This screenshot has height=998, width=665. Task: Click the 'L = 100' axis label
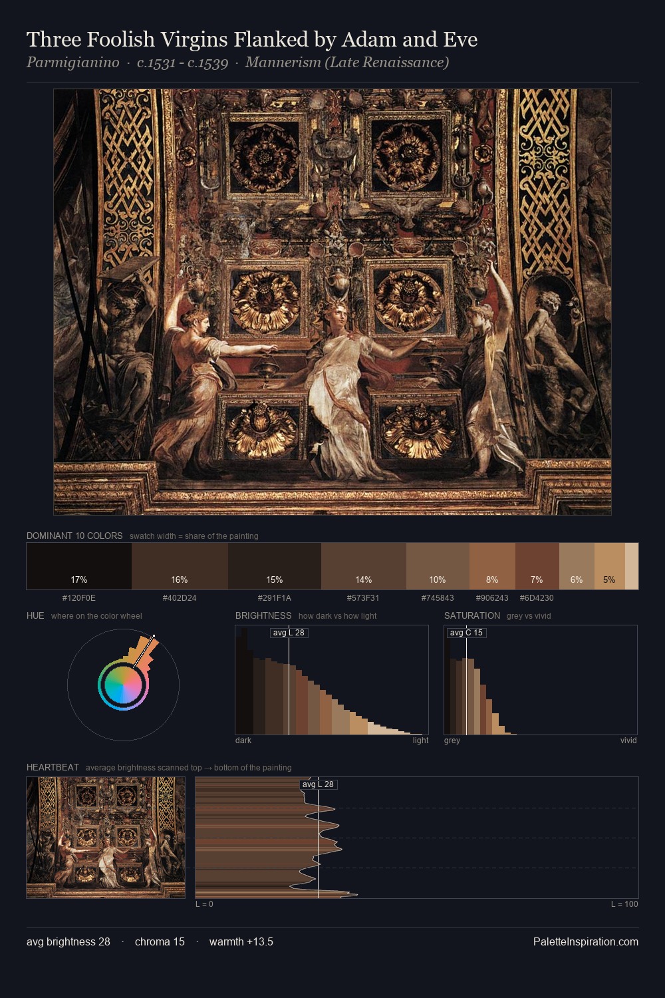click(x=624, y=904)
